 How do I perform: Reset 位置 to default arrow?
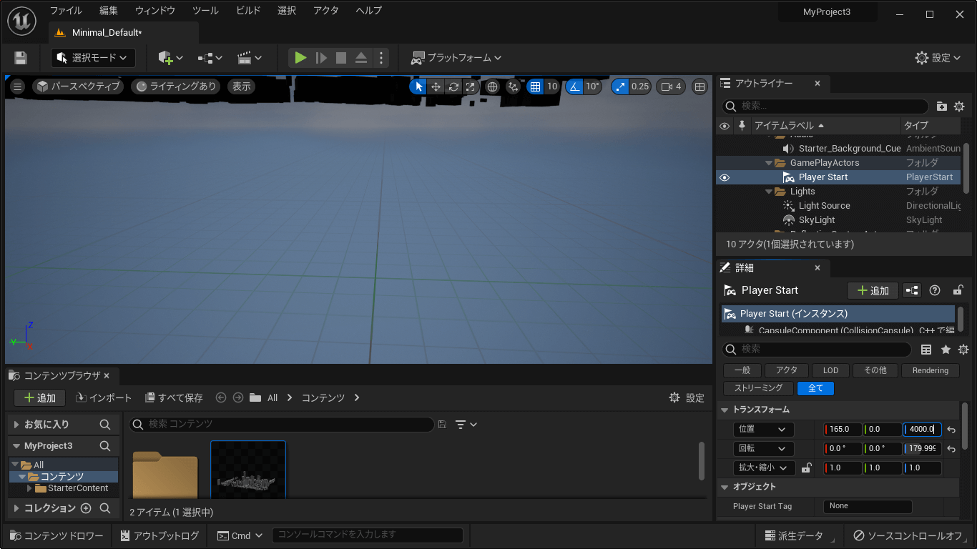[951, 430]
